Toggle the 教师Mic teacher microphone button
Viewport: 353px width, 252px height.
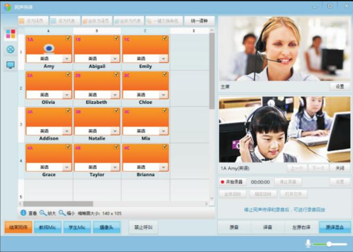(x=47, y=228)
